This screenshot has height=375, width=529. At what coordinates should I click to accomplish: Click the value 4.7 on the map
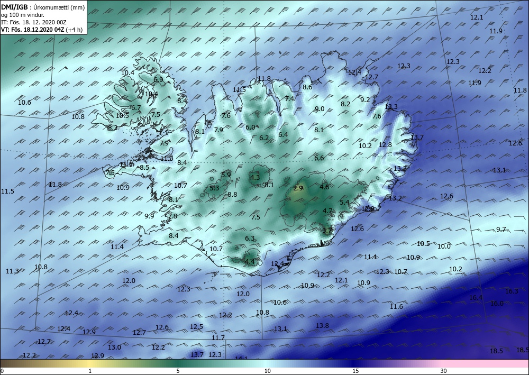pyautogui.click(x=327, y=211)
